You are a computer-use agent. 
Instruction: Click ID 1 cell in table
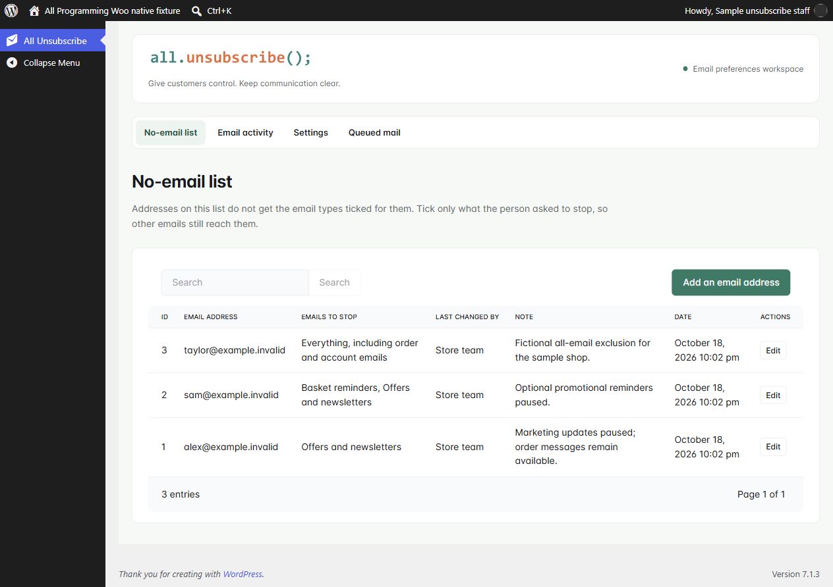(164, 447)
